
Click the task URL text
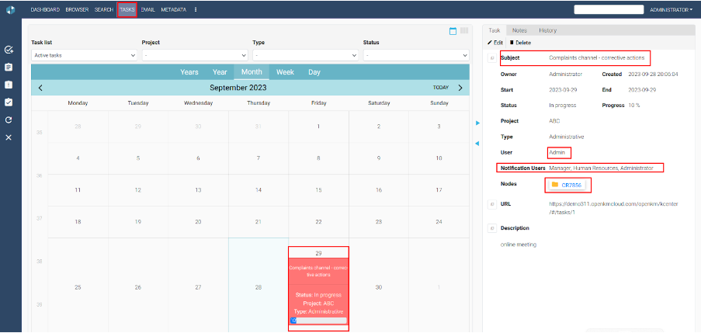[x=614, y=208]
